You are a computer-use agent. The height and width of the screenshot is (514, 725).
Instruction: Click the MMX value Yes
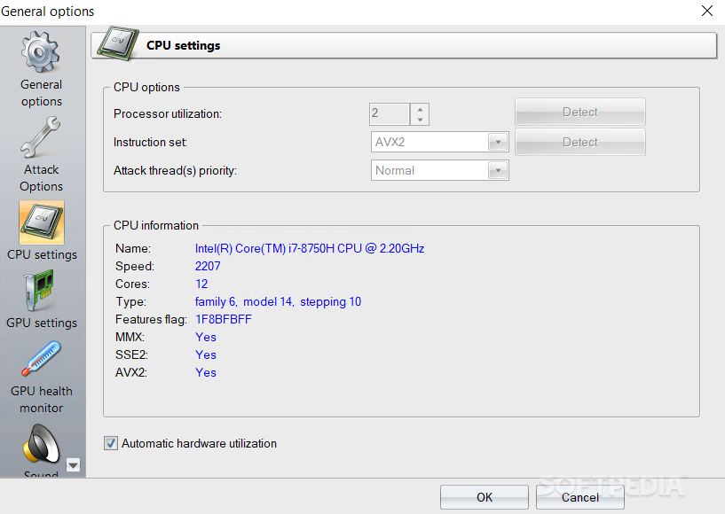206,337
